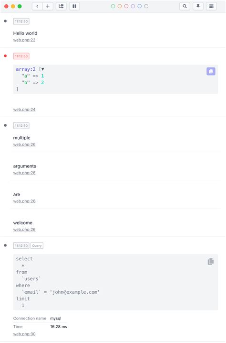
Task: Click timestamp badge of Hello world entry
Action: (x=21, y=21)
